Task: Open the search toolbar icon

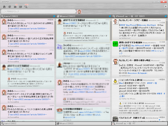Action: 26,7
